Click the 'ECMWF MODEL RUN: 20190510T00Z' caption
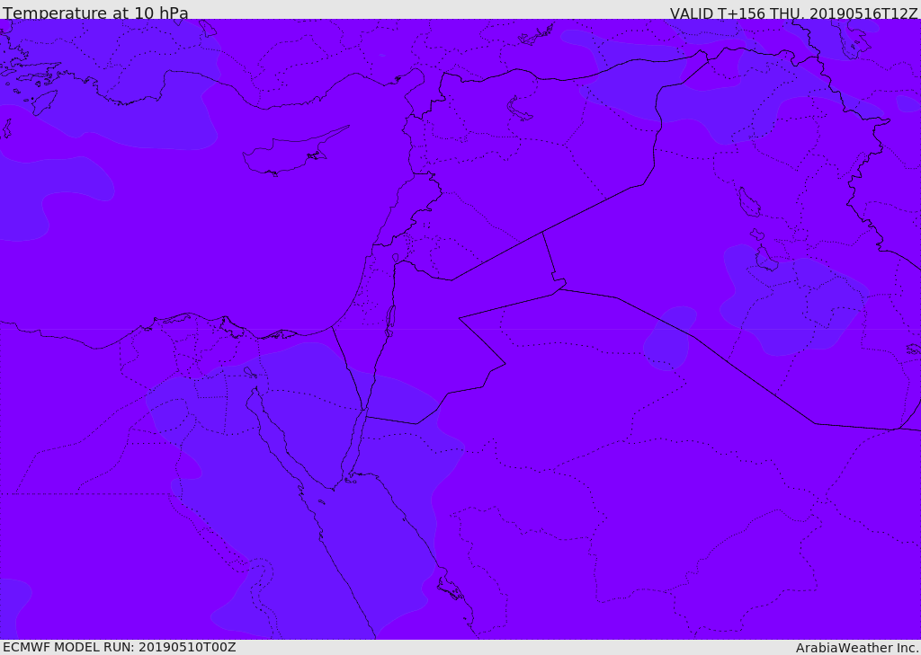921x655 pixels. 120,647
